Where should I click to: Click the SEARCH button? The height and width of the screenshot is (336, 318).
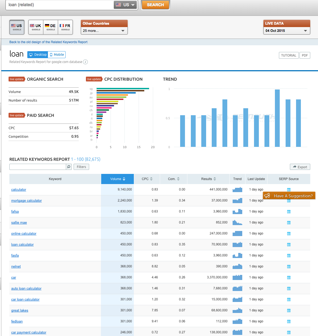(x=155, y=5)
